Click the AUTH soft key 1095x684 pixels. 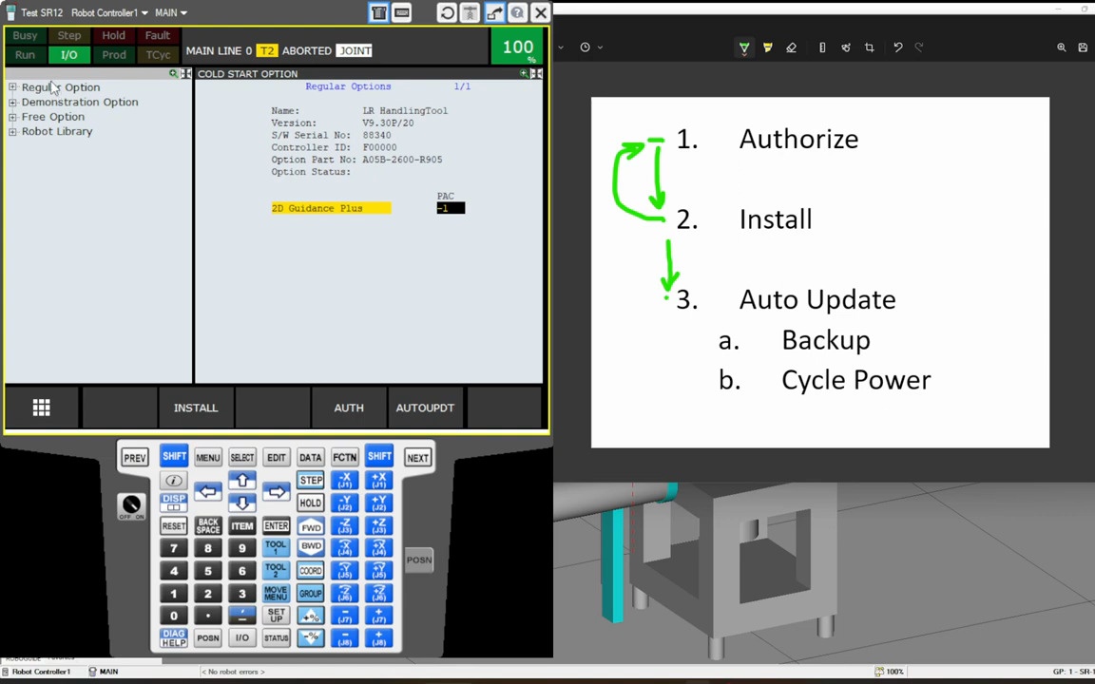(348, 408)
